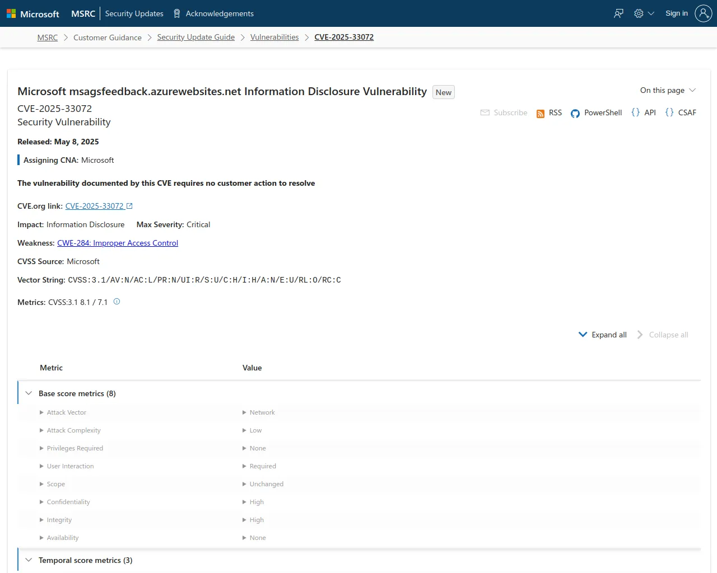This screenshot has height=573, width=717.
Task: Click the Value column header
Action: (x=252, y=368)
